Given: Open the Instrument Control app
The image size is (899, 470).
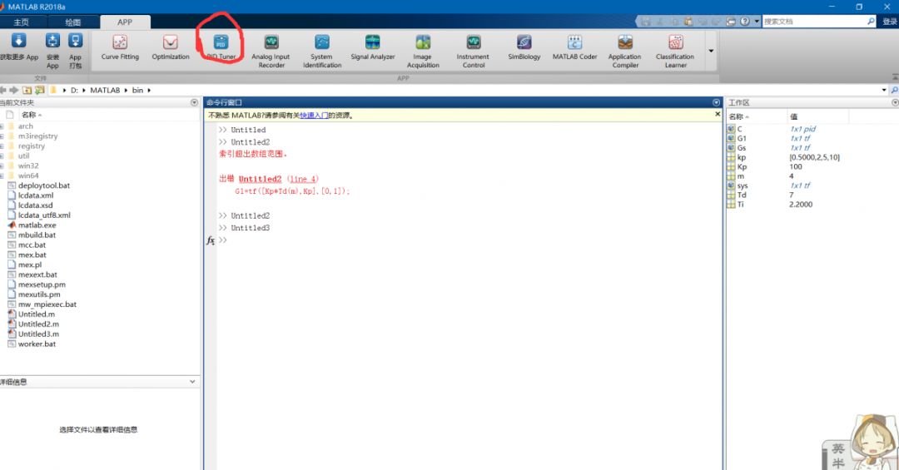Looking at the screenshot, I should coord(473,51).
